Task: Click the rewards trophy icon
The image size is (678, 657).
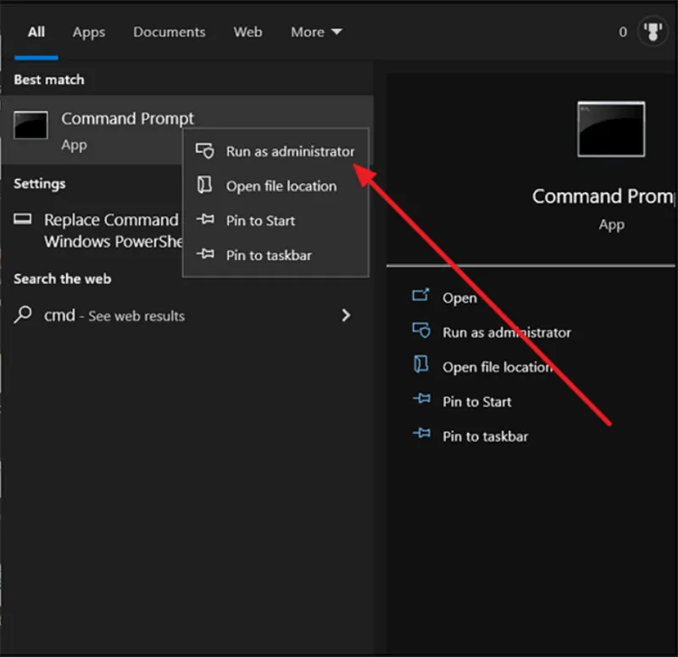Action: [x=653, y=31]
